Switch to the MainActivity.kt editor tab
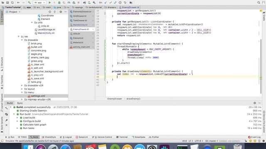This screenshot has width=266, height=149. click(81, 25)
